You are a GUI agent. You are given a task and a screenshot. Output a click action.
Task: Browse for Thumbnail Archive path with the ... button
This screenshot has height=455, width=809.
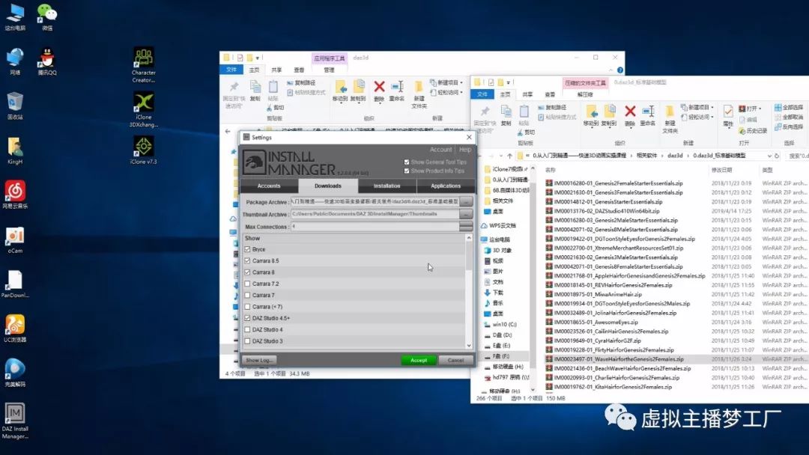coord(466,214)
